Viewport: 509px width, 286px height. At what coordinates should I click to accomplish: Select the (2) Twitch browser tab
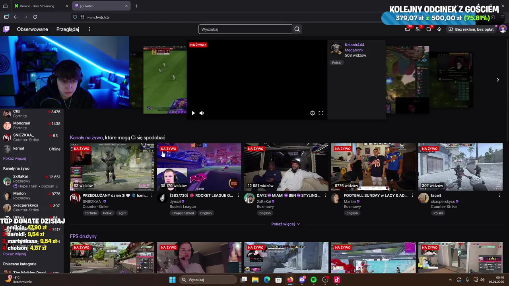[101, 6]
